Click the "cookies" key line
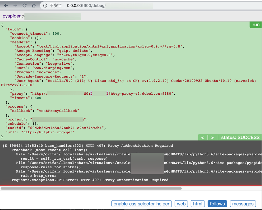Screen dimensions: 262x210 click(x=25, y=38)
